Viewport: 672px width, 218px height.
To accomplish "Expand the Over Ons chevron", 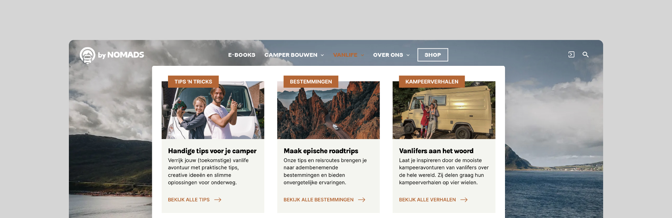I will (x=408, y=55).
